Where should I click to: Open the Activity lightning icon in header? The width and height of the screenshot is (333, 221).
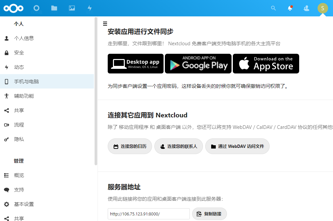click(x=90, y=8)
